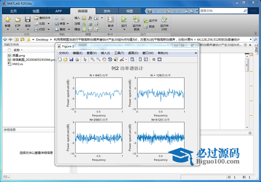
Task: Toggle the pan hand tool in Figure 1
Action: [x=104, y=59]
